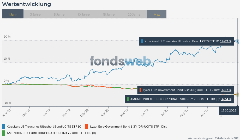Click the green AMUNDI legend color swatch
The width and height of the screenshot is (240, 140).
click(4, 133)
